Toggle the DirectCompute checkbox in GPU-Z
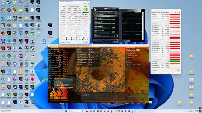Viewport: 202px width, 113px height. coord(76,38)
